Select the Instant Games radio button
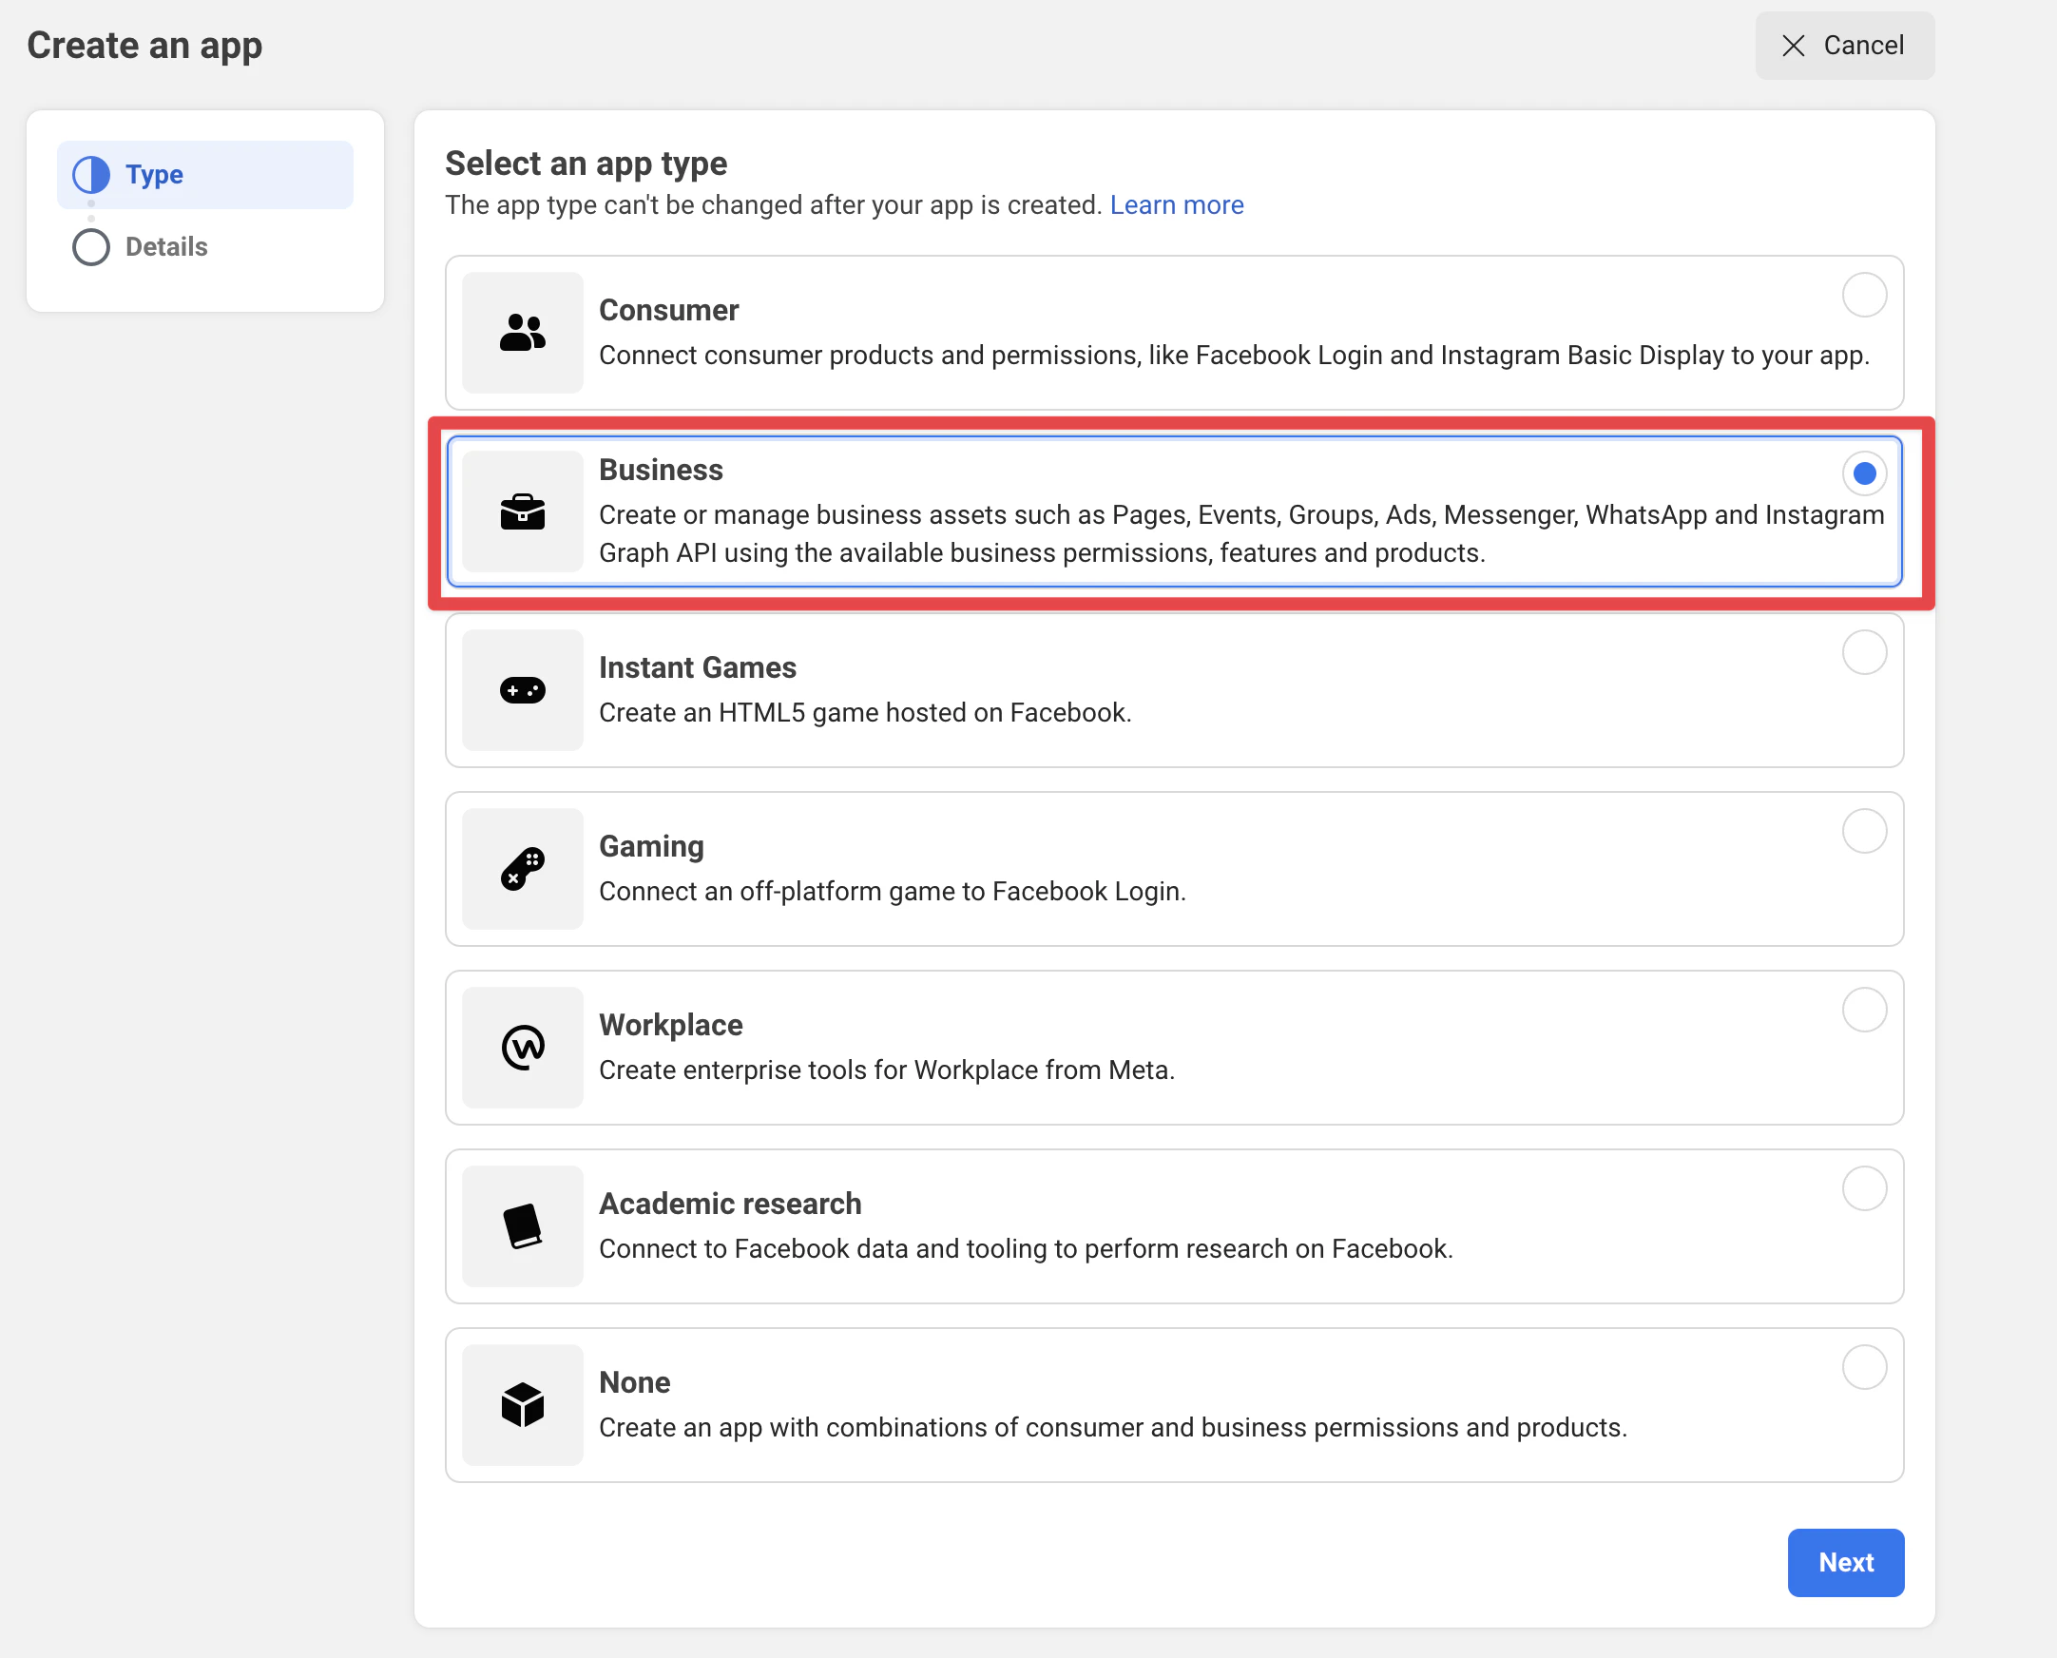 tap(1864, 652)
